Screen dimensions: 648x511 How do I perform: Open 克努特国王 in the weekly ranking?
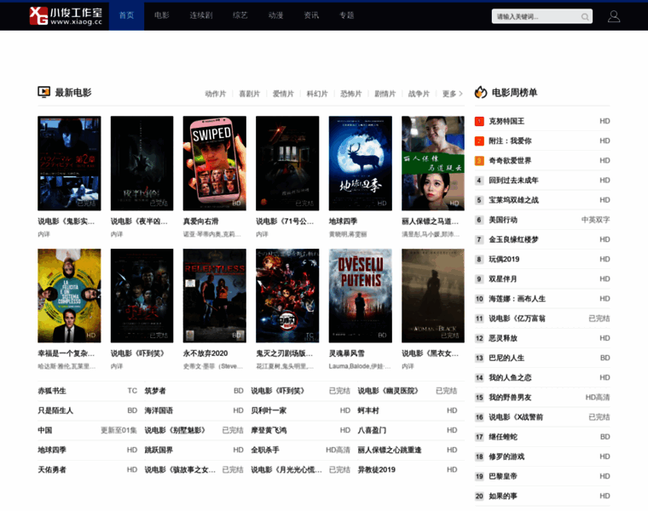coord(506,121)
